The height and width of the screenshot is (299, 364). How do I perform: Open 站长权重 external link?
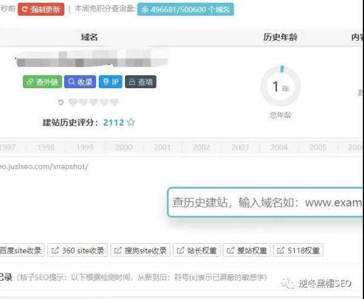(197, 250)
